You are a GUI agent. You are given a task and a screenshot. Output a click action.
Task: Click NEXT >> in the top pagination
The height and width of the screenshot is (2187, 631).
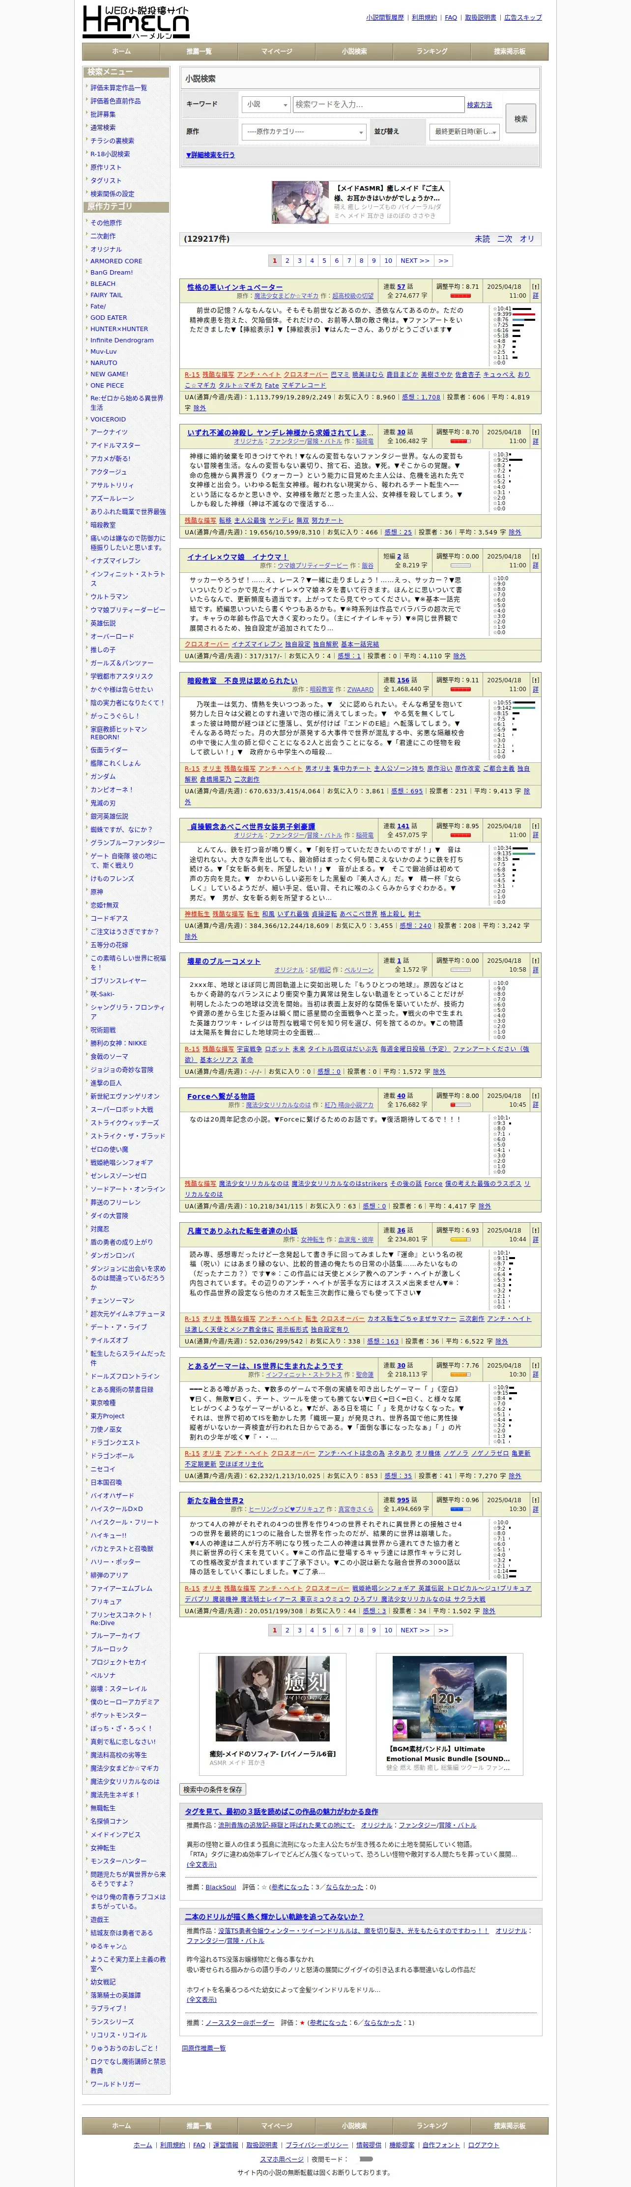point(414,261)
